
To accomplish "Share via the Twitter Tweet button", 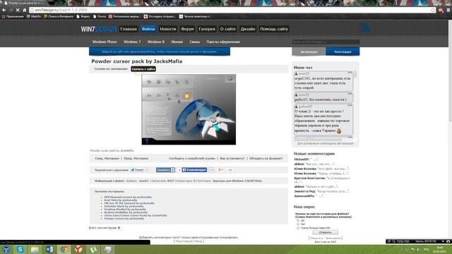I will point(137,170).
